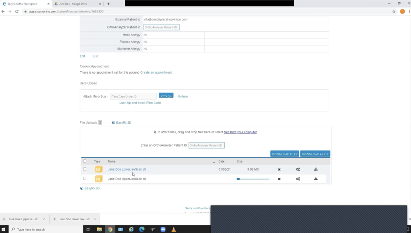Cancel the UpperJawScan.stl upload with X

point(279,179)
